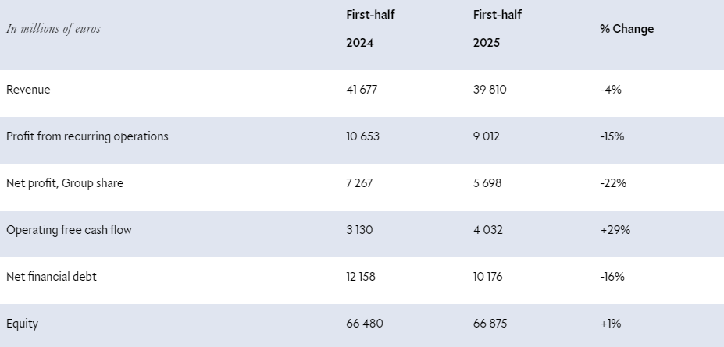Click the % Change column header
This screenshot has width=724, height=347.
pos(626,29)
